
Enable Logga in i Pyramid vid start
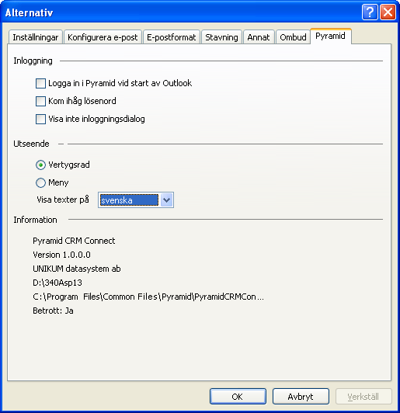coord(40,83)
